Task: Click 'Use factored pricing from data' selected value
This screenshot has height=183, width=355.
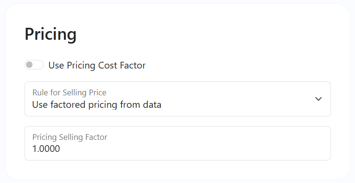Action: pyautogui.click(x=97, y=105)
